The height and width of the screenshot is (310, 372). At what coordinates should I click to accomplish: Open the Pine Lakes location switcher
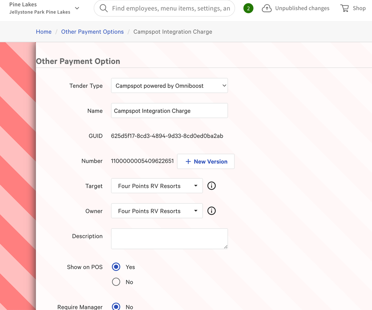(44, 8)
